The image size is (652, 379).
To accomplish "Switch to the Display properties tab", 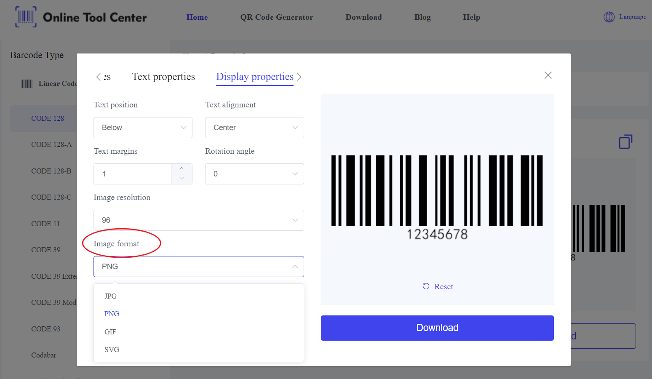I will [255, 77].
